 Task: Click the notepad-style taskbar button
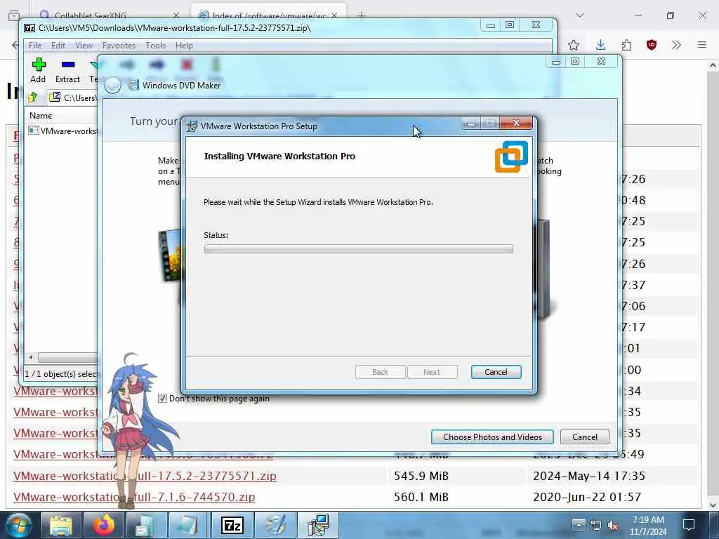point(189,525)
